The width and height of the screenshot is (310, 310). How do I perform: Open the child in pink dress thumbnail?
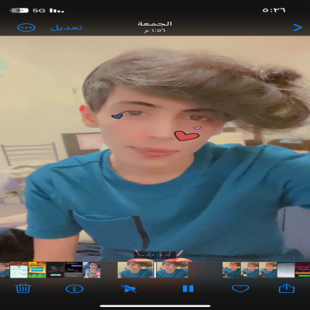point(91,270)
